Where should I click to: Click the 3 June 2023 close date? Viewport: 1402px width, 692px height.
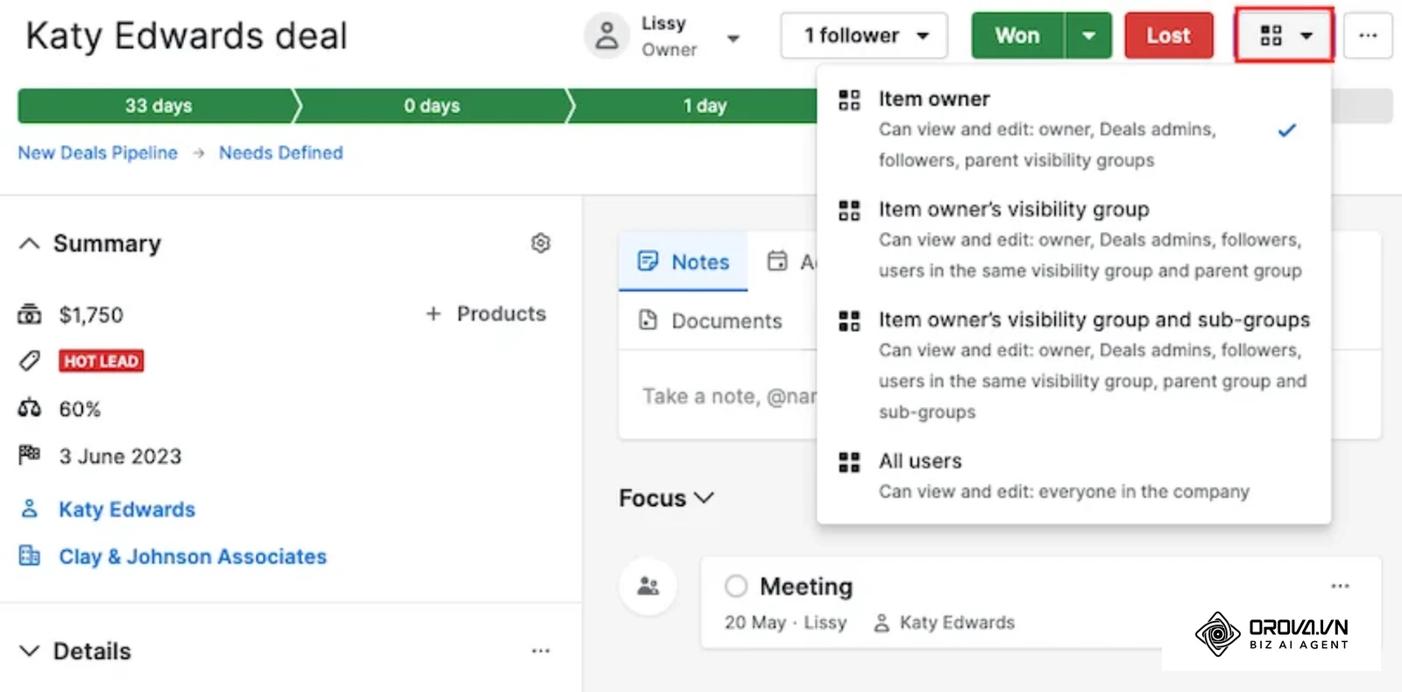tap(120, 455)
